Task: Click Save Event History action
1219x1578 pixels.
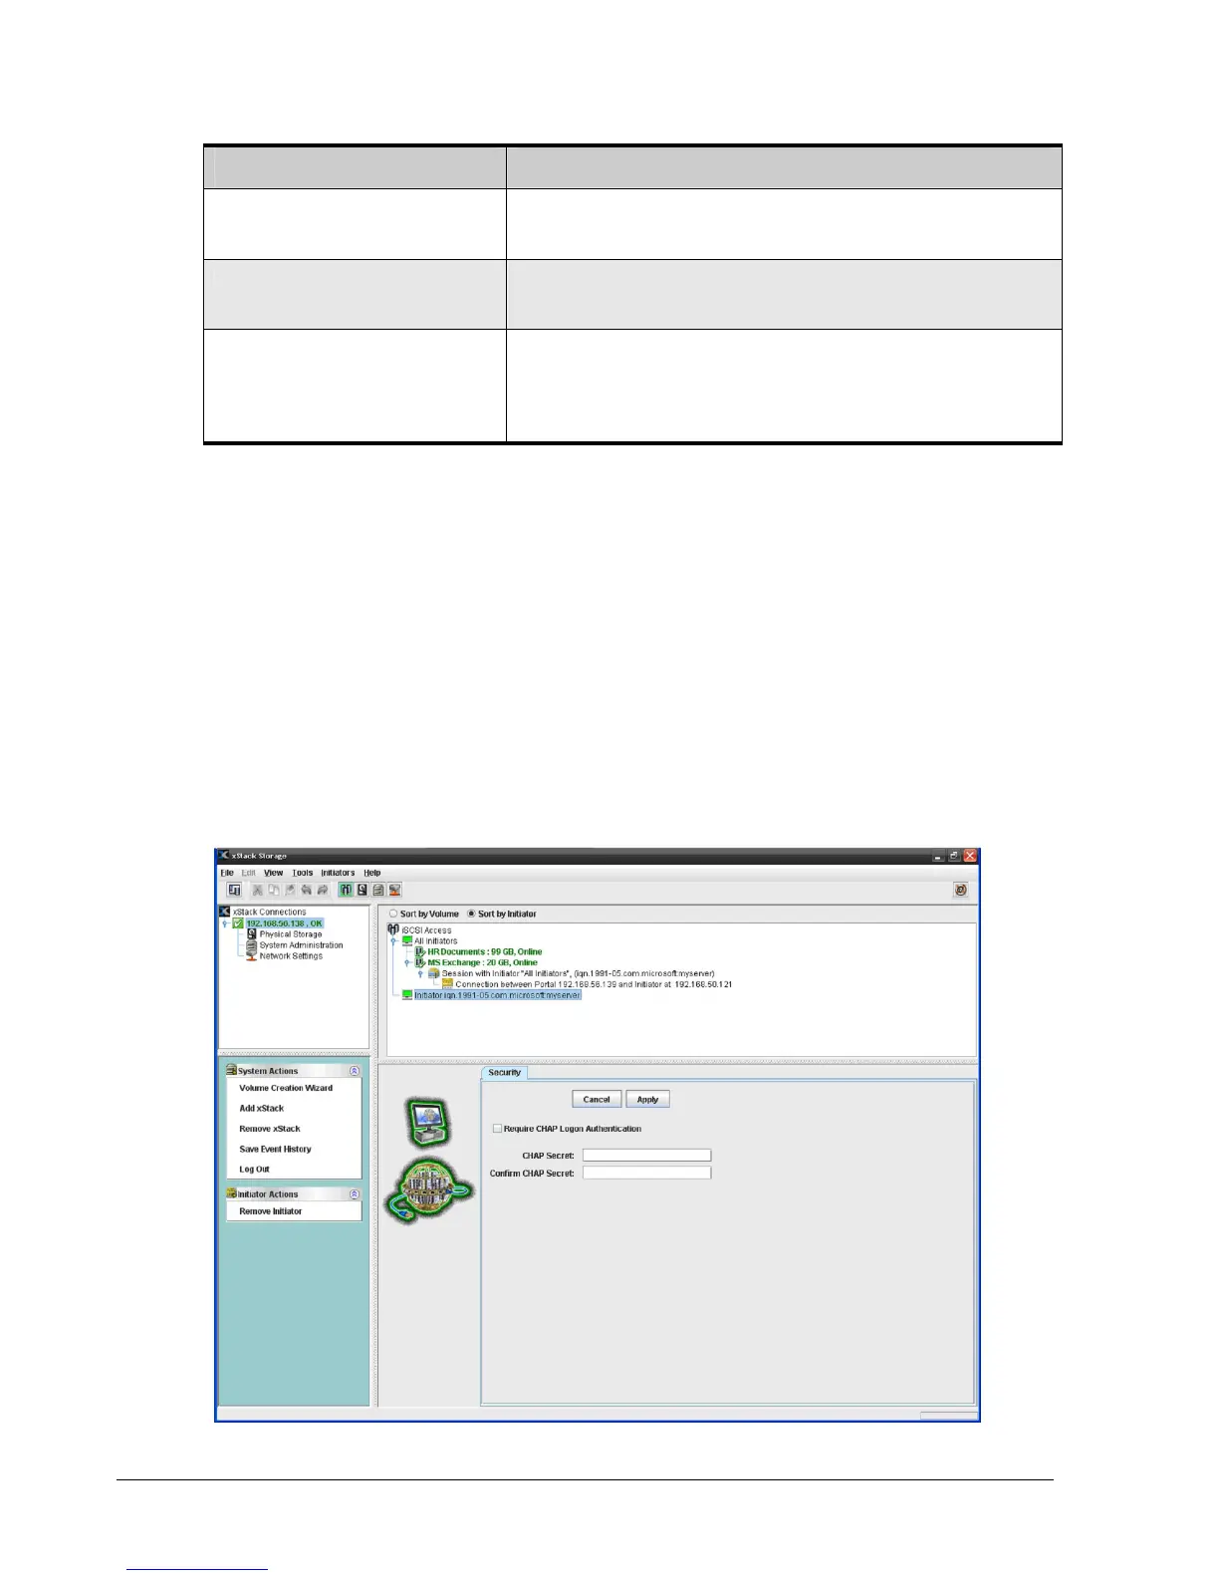Action: pos(276,1149)
